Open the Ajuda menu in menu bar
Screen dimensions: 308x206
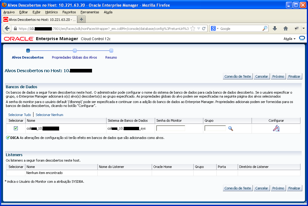tap(108, 12)
